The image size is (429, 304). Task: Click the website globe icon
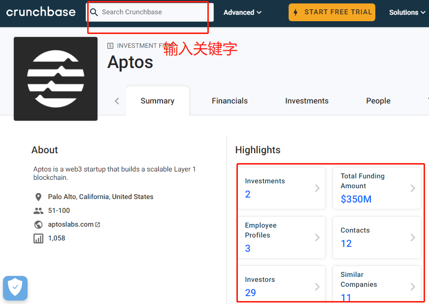[x=38, y=225]
